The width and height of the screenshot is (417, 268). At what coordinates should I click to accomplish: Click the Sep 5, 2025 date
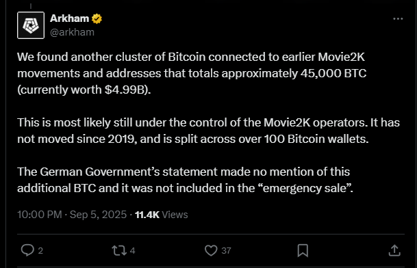pos(98,215)
